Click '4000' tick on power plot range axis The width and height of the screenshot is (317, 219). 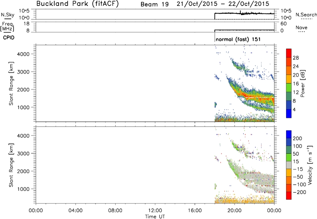(x=23, y=54)
